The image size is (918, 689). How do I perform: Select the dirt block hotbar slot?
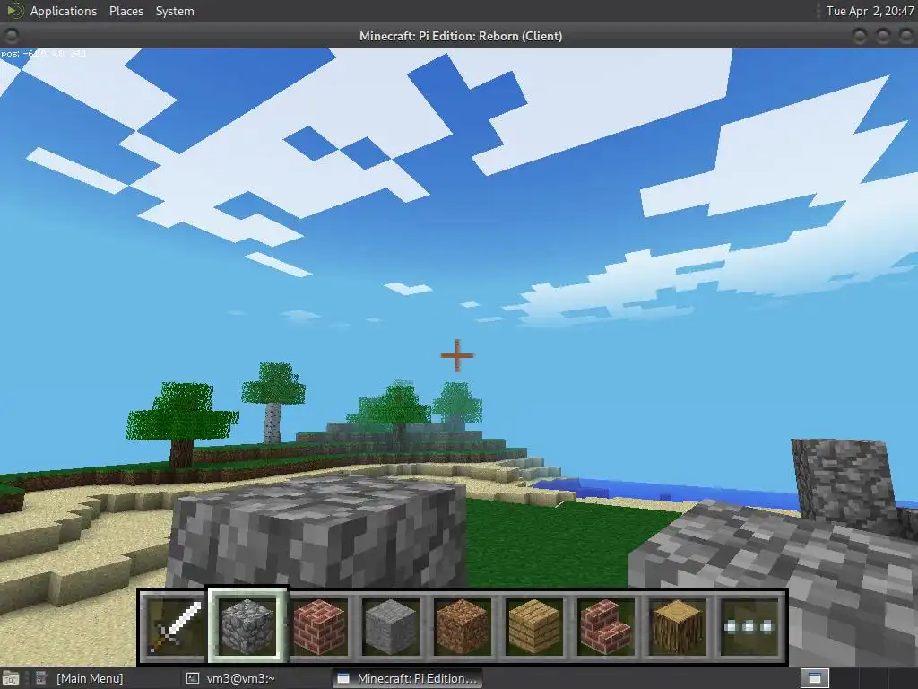pyautogui.click(x=463, y=627)
